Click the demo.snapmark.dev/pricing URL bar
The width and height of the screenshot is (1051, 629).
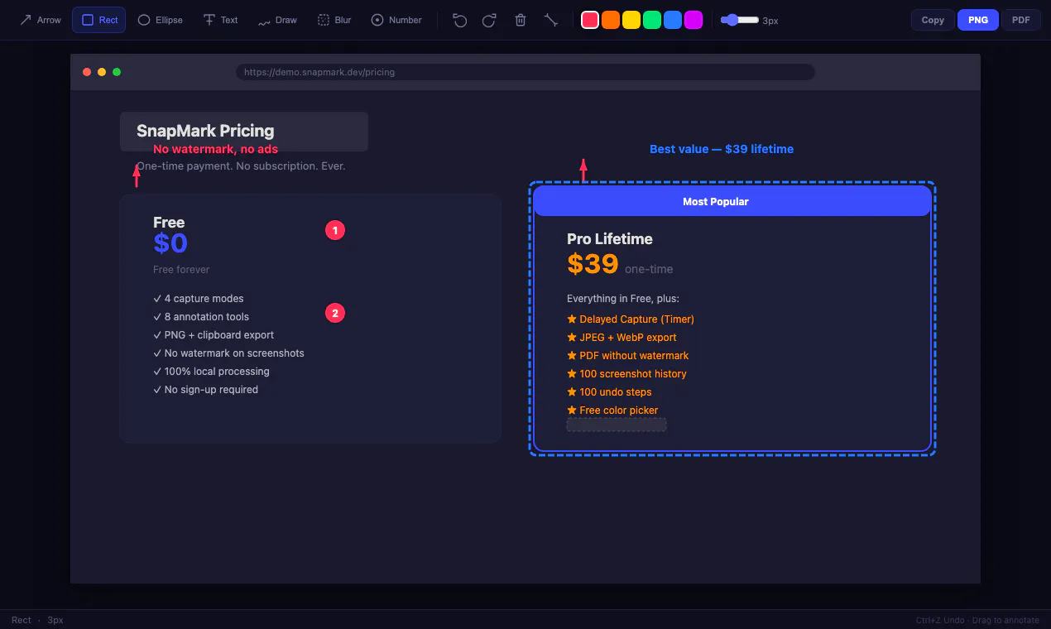point(525,72)
